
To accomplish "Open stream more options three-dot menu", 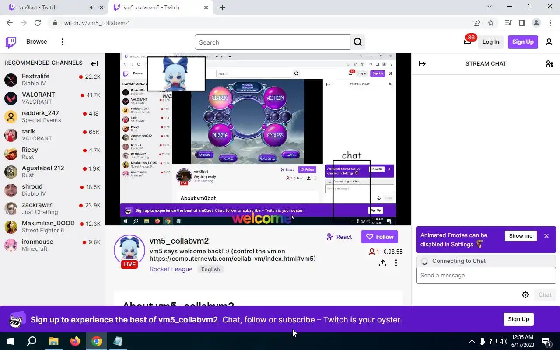I will pyautogui.click(x=395, y=263).
